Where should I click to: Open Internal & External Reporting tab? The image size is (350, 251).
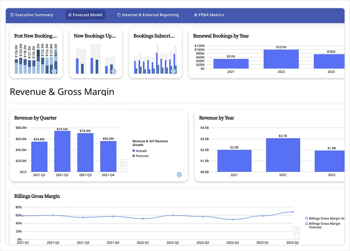click(148, 15)
